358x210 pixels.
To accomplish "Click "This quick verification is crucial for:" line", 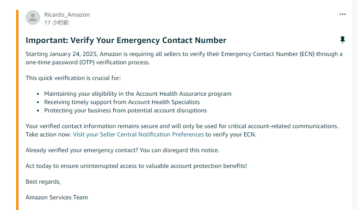I will coord(73,78).
